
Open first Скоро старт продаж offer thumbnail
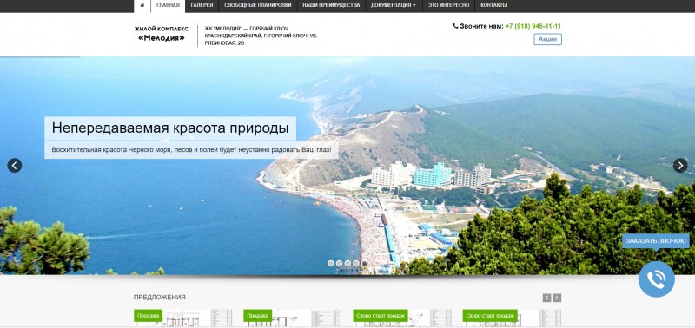pos(402,318)
